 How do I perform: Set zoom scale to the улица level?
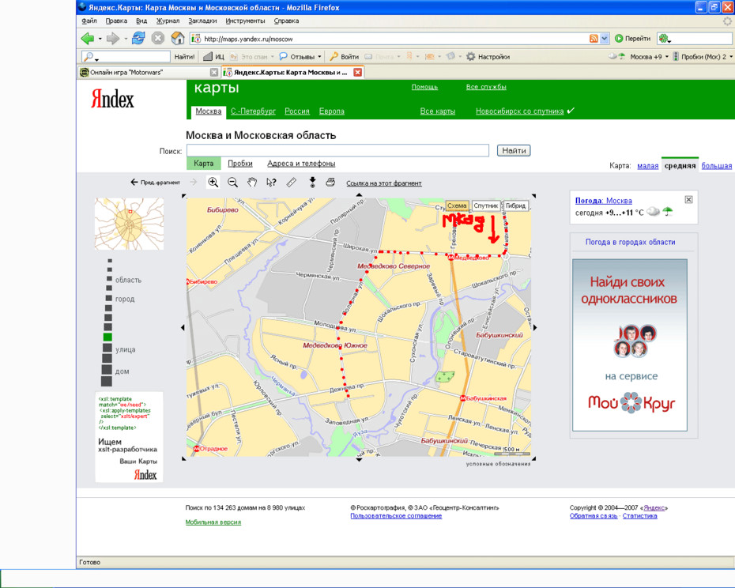(x=107, y=348)
